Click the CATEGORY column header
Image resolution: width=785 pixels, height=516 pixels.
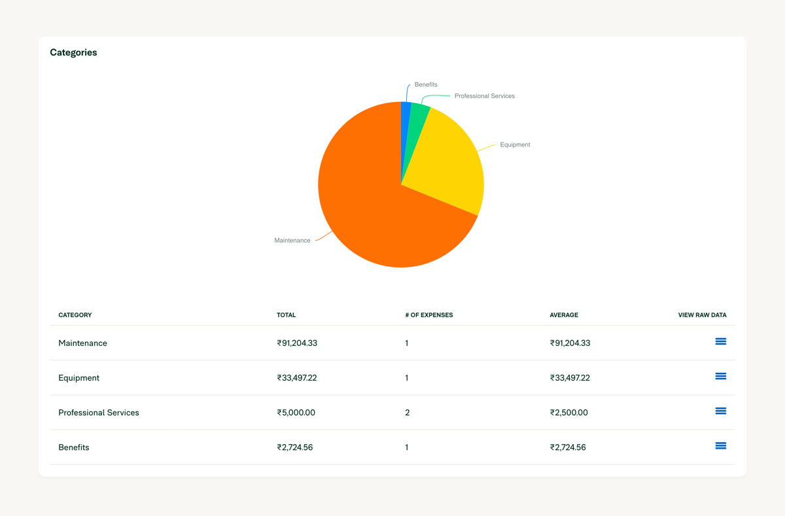pyautogui.click(x=75, y=315)
